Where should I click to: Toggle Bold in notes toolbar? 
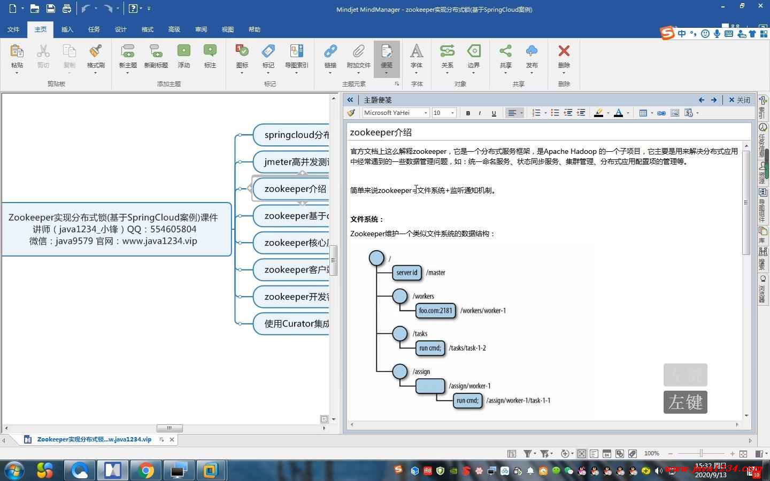click(468, 113)
